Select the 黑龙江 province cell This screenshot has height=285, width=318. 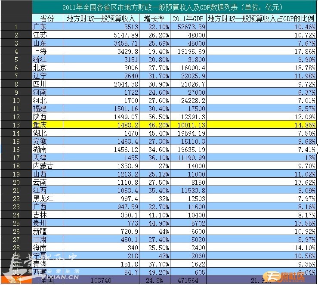click(47, 198)
